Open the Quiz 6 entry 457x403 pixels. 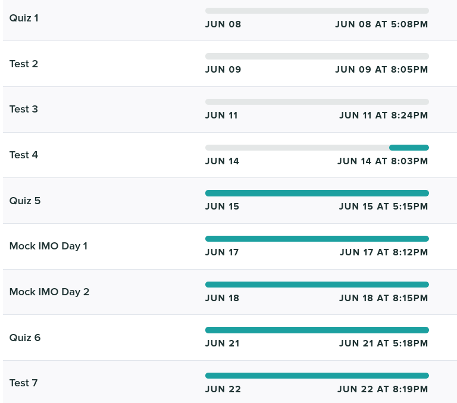(x=25, y=338)
